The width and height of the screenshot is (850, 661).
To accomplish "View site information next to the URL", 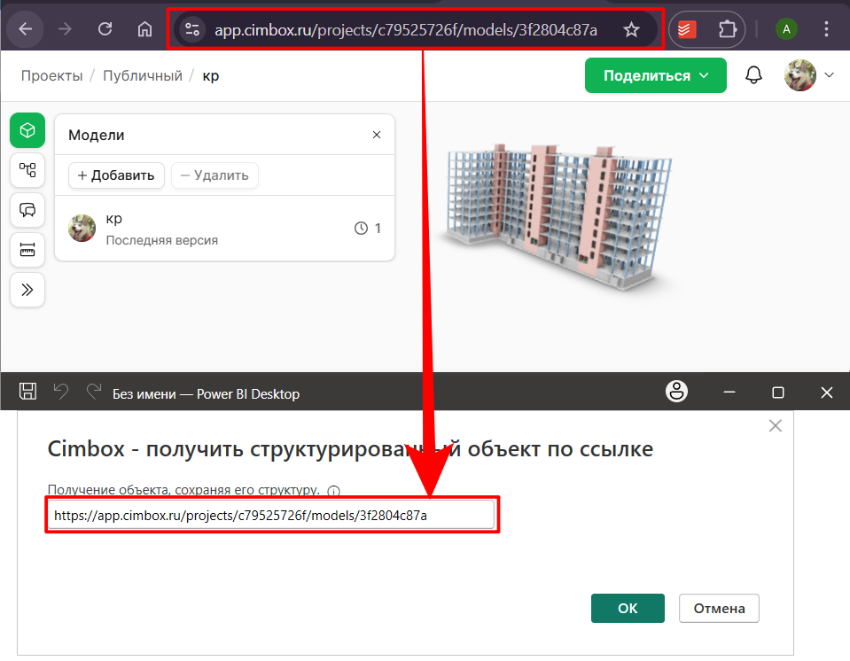I will tap(192, 29).
